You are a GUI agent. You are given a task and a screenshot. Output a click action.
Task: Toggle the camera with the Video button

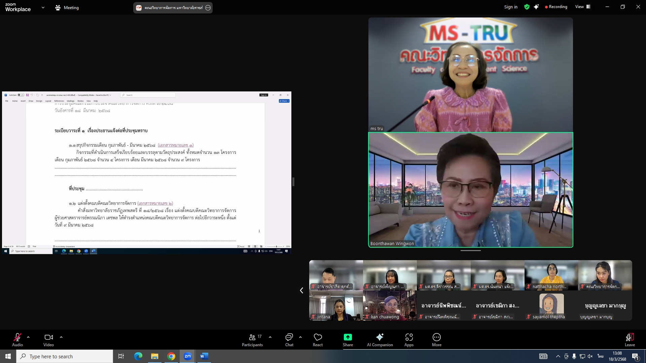(48, 339)
